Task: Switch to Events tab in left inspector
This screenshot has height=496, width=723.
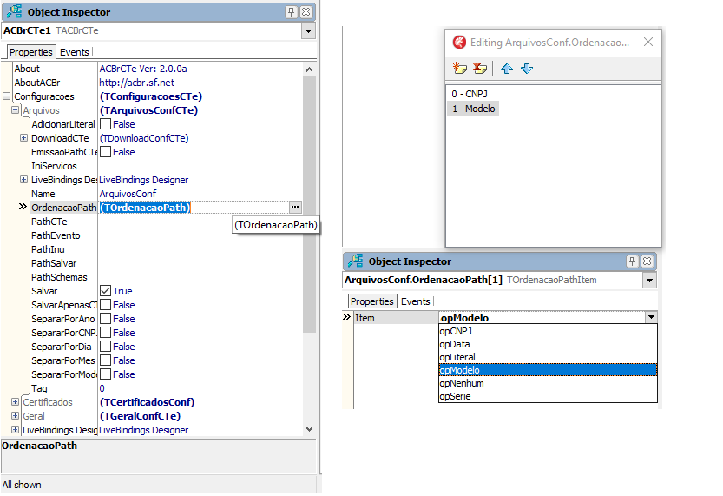Action: pyautogui.click(x=75, y=52)
